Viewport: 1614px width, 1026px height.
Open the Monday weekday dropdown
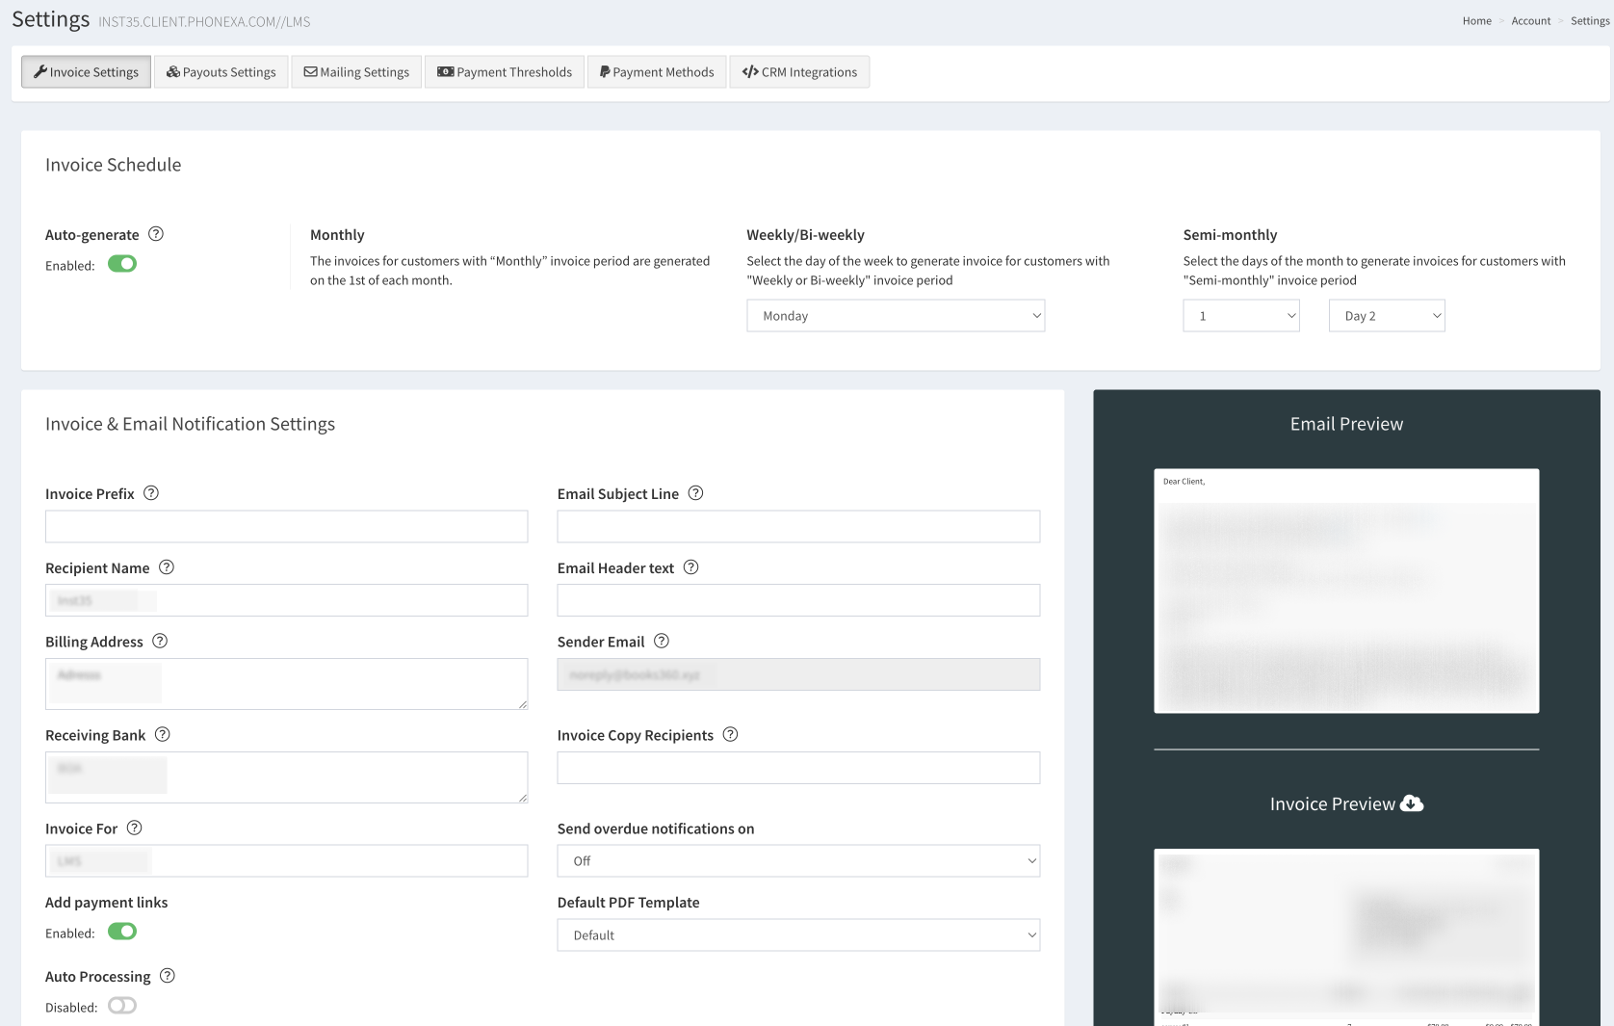[x=896, y=316]
